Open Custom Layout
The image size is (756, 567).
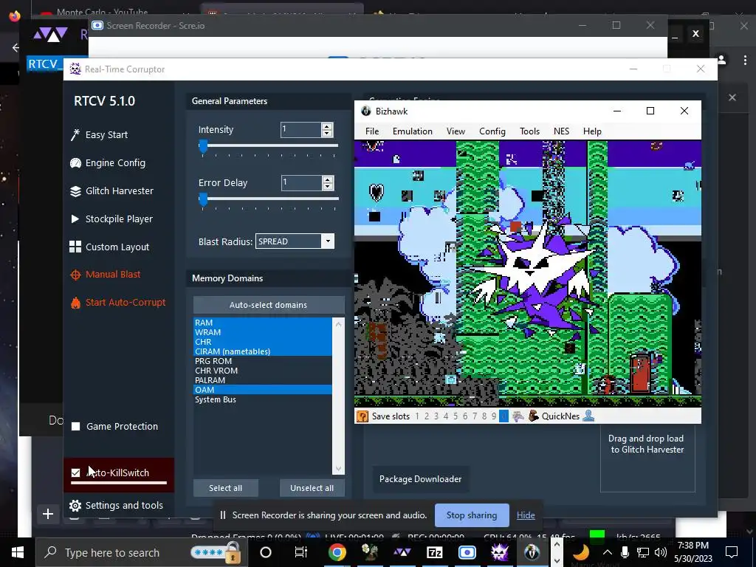109,247
